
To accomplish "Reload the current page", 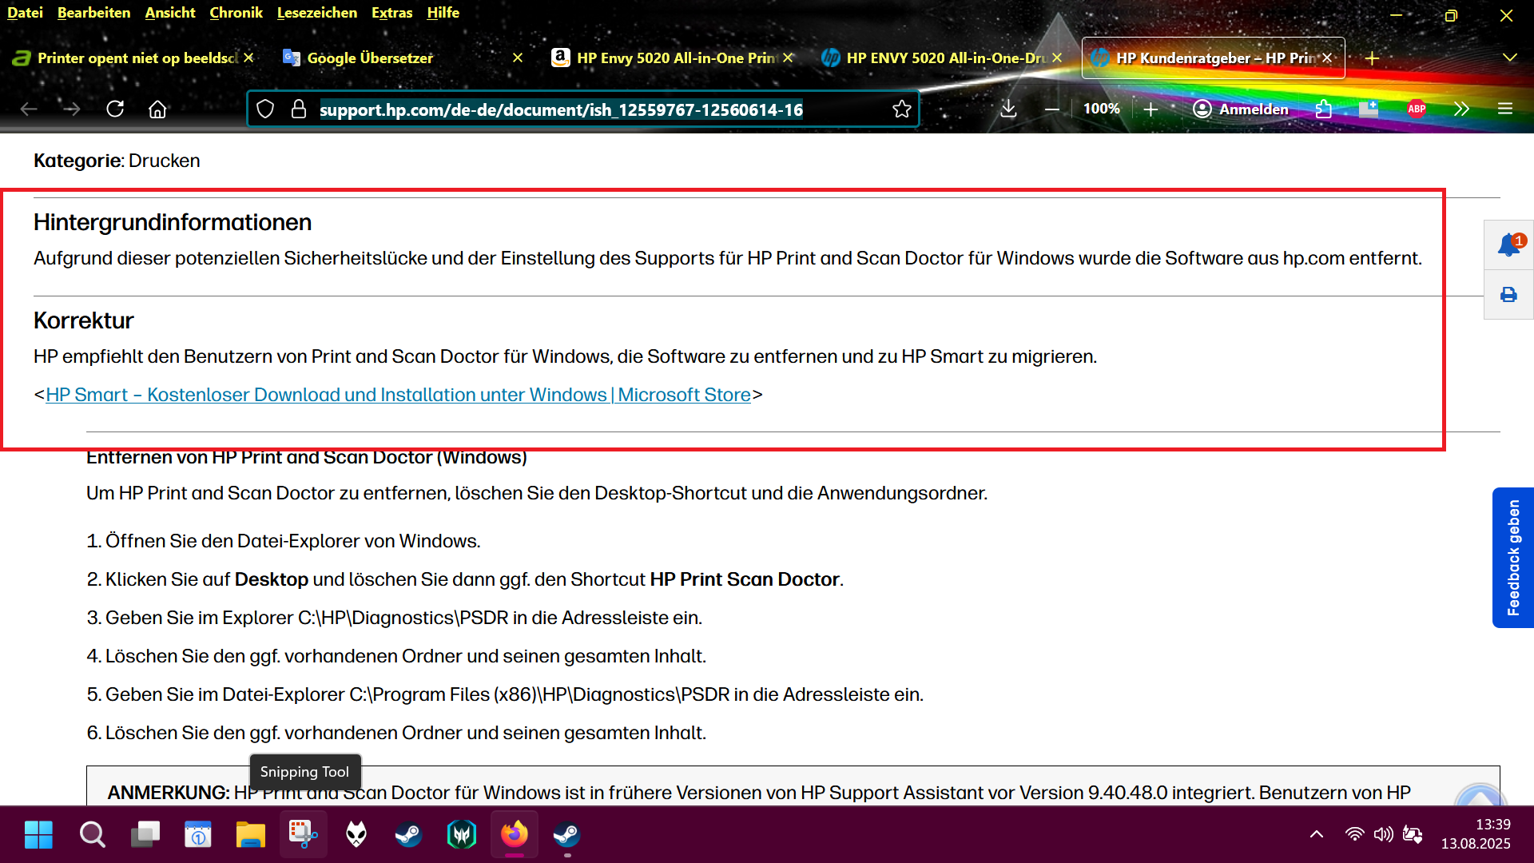I will pyautogui.click(x=115, y=109).
